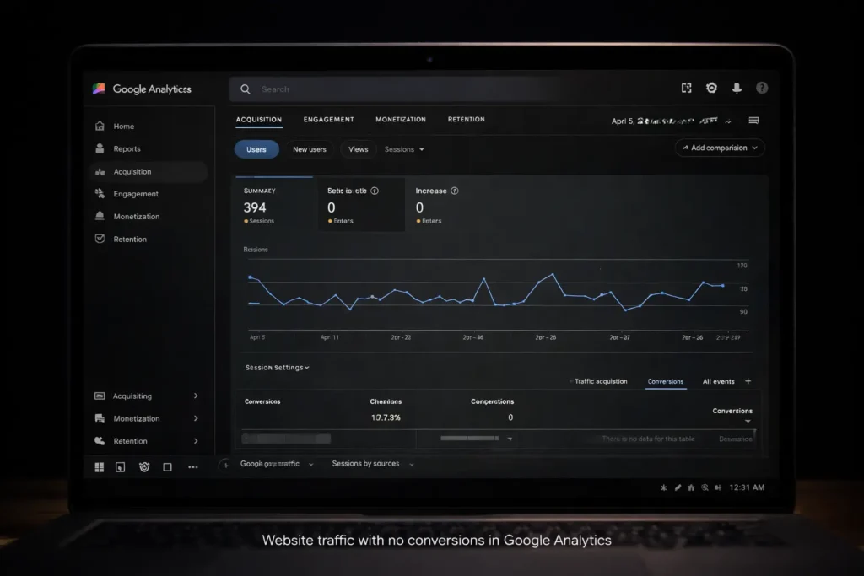Image resolution: width=864 pixels, height=576 pixels.
Task: Switch to the New users pill
Action: point(309,149)
